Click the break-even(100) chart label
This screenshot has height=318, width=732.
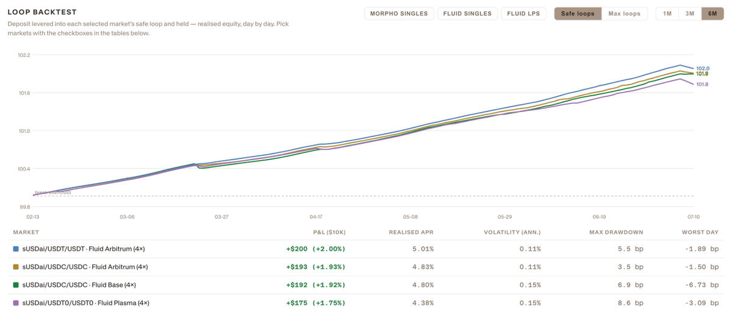point(53,193)
